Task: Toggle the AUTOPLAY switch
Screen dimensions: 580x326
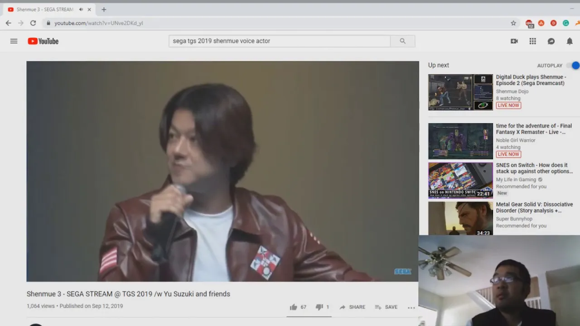Action: point(573,66)
